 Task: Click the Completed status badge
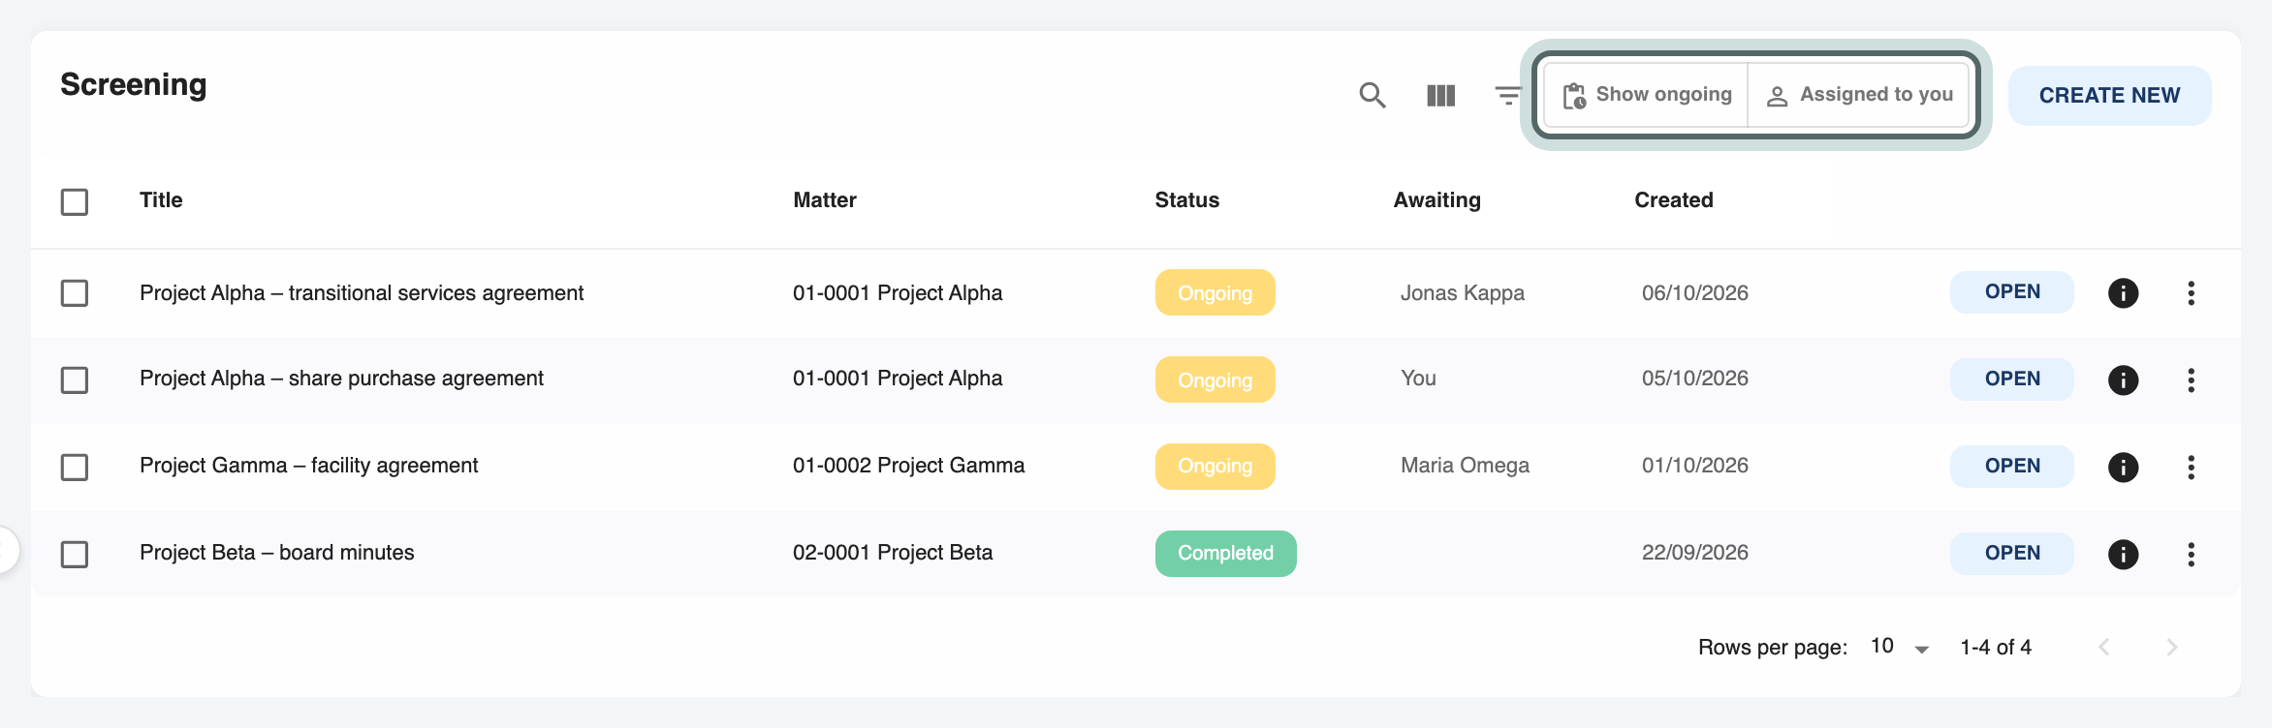pyautogui.click(x=1225, y=554)
